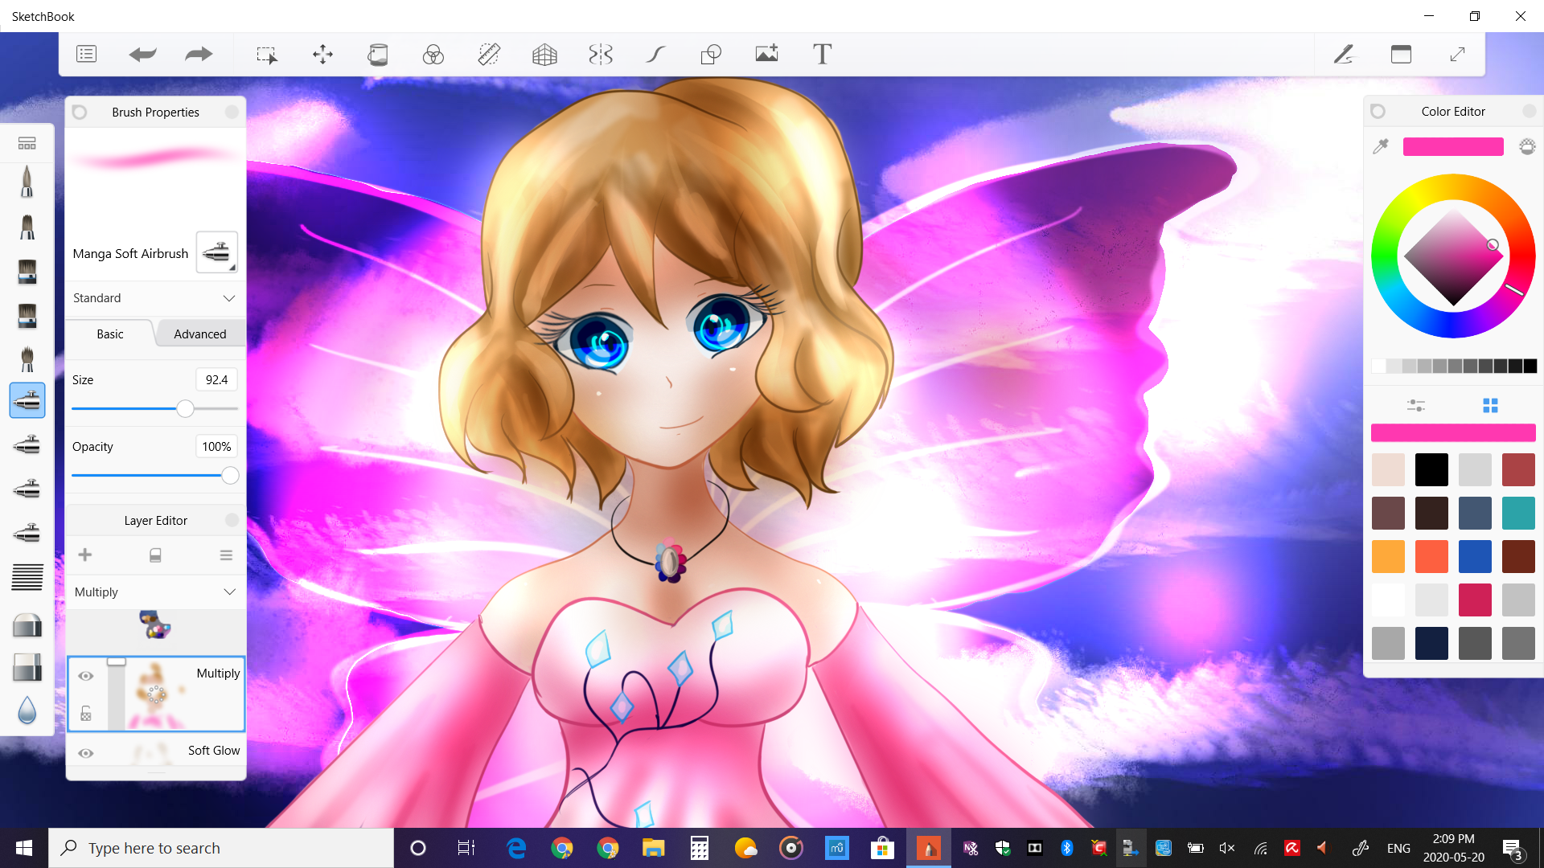Screen dimensions: 1544x868
Task: Select the rectangular Selection tool
Action: point(266,55)
